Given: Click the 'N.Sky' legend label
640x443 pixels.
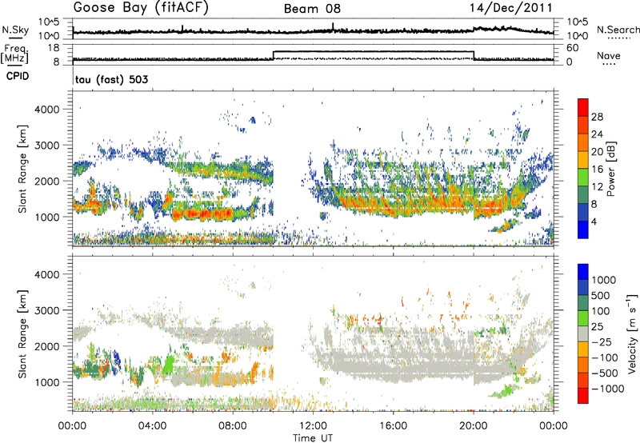Looking at the screenshot, I should point(15,30).
